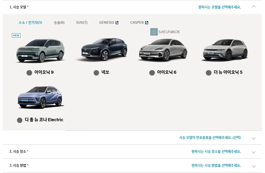Select the 넥쏘 radio button
Image resolution: width=265 pixels, height=173 pixels.
(x=96, y=73)
